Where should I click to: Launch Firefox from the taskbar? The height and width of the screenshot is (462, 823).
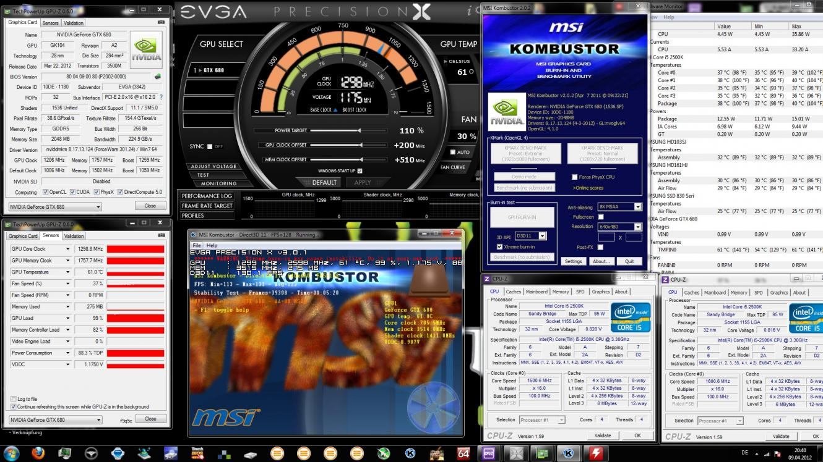[38, 453]
